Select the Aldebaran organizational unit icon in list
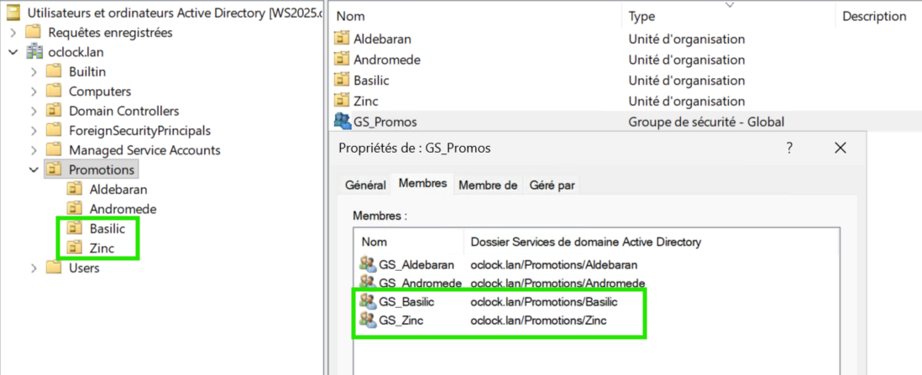 pyautogui.click(x=342, y=39)
